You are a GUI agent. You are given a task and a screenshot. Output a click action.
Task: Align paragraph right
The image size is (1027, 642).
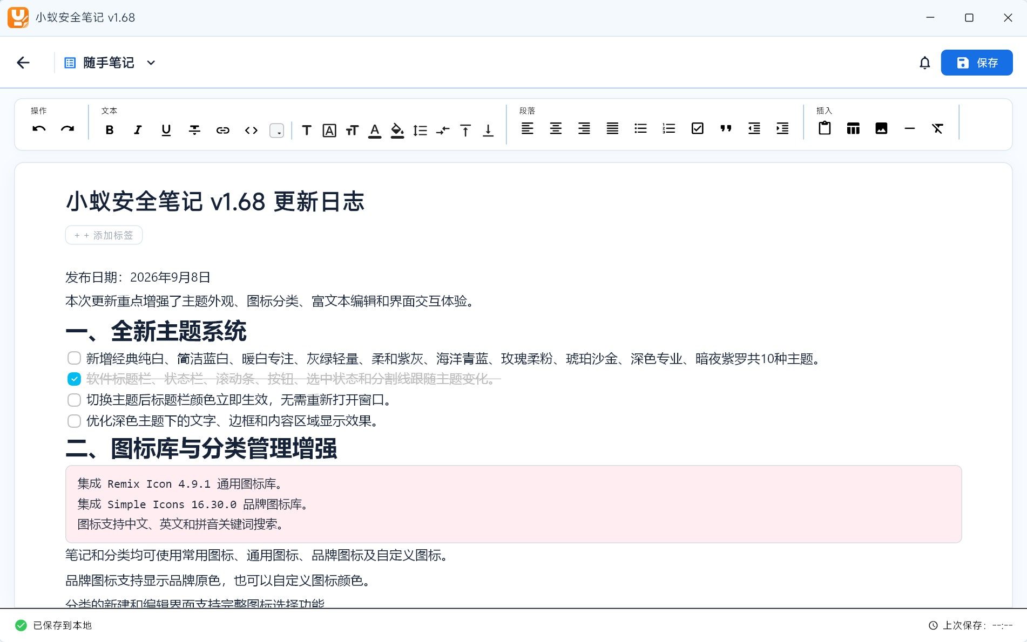pos(584,128)
